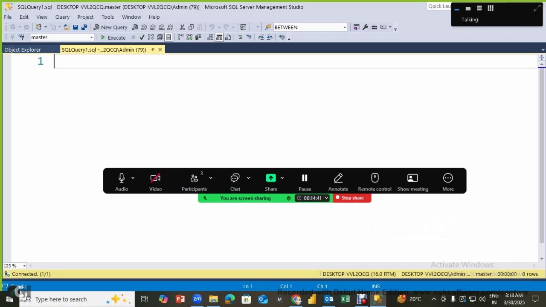Display Estimated Execution Plan icon
Image resolution: width=546 pixels, height=307 pixels.
click(x=151, y=38)
